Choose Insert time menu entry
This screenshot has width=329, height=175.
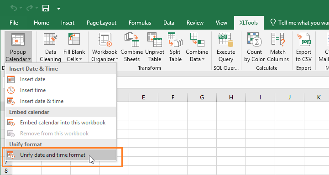point(61,90)
